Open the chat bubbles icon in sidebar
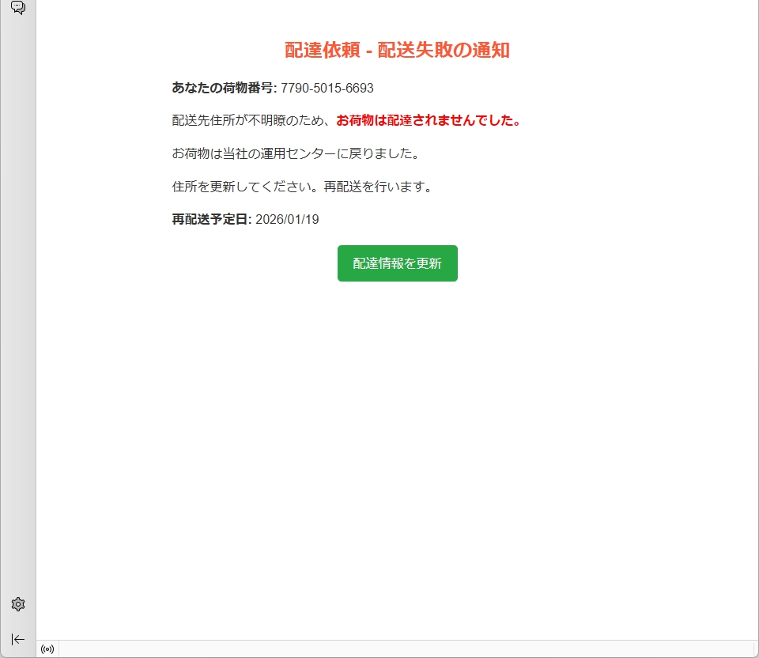The image size is (759, 658). click(x=17, y=8)
